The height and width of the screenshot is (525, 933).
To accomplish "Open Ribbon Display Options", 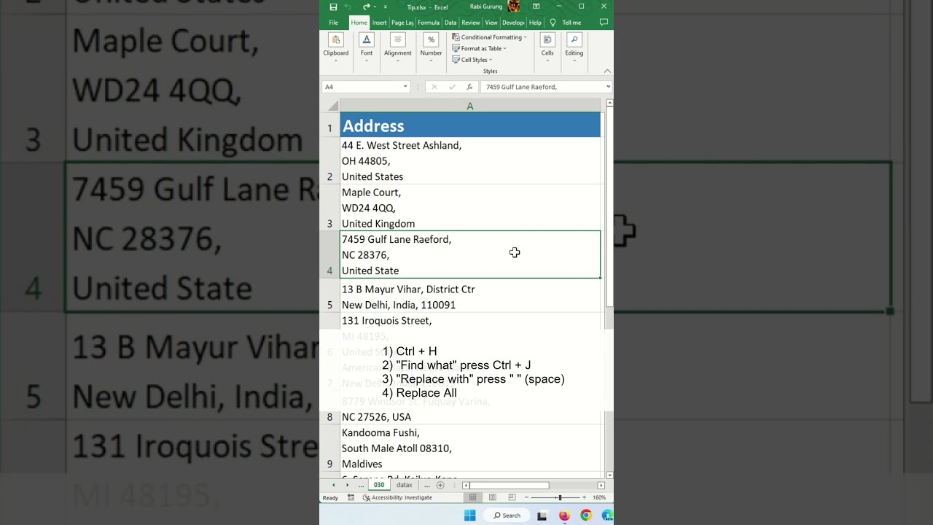I will click(x=536, y=7).
